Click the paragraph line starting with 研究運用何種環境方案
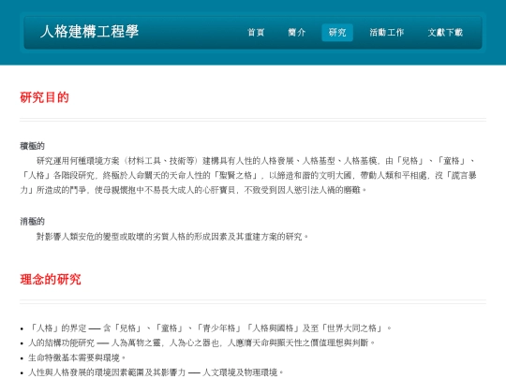Image resolution: width=506 pixels, height=379 pixels. (x=256, y=161)
